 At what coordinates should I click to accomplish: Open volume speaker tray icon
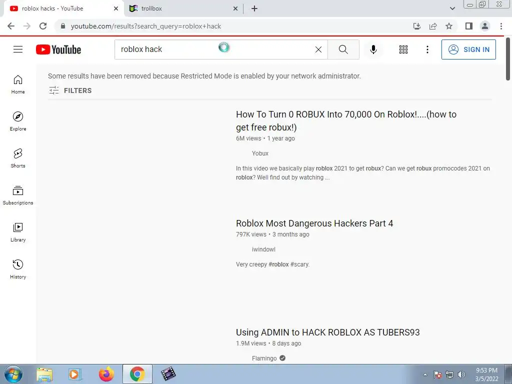pyautogui.click(x=461, y=374)
